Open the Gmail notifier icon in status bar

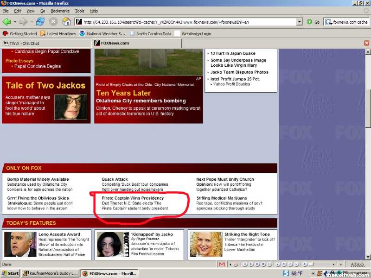tap(222, 265)
